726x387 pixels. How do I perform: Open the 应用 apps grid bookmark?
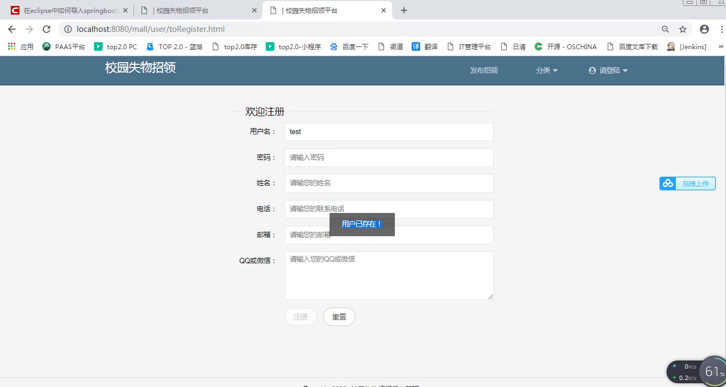coord(21,47)
